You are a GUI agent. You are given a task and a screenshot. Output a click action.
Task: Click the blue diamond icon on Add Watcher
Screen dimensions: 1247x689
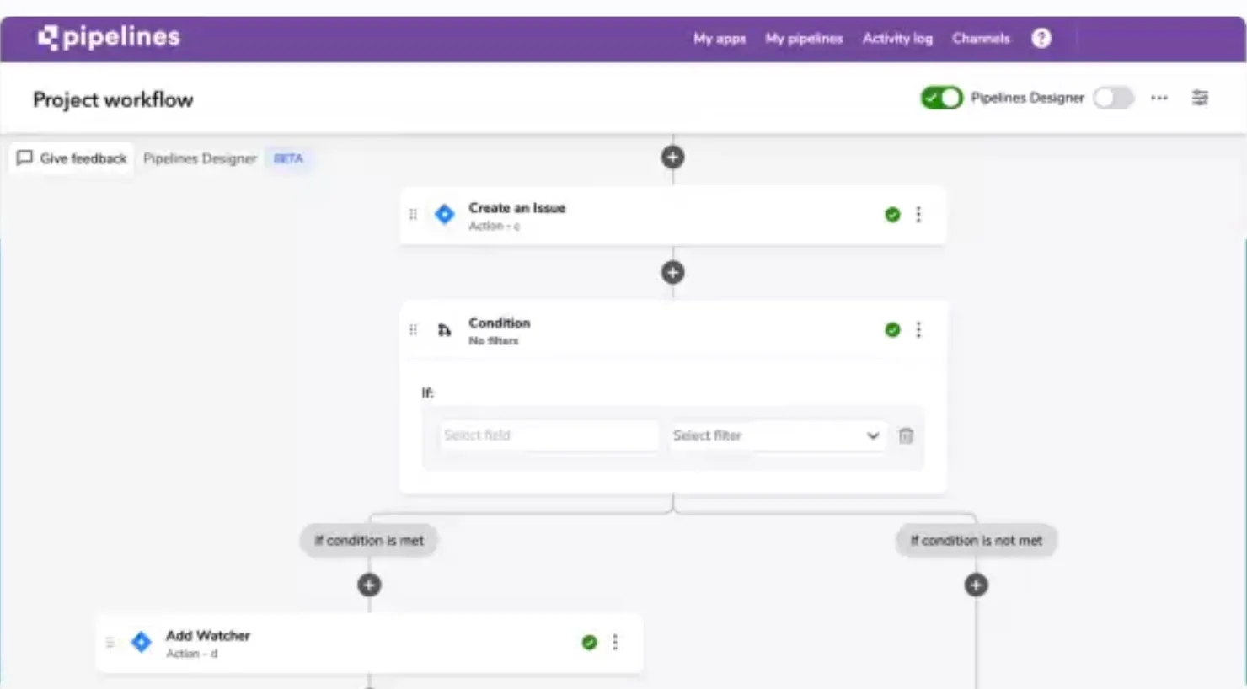(141, 643)
